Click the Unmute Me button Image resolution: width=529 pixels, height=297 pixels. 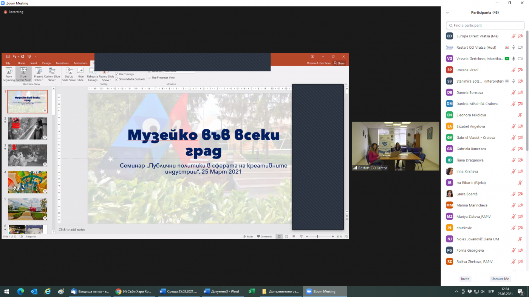(500, 279)
